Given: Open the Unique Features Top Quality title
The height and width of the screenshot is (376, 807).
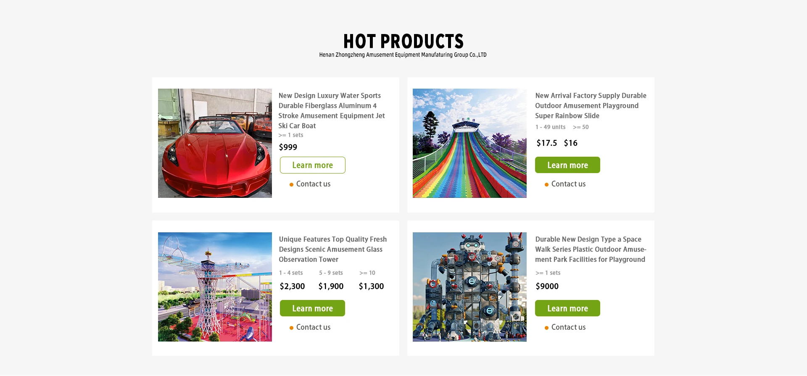Looking at the screenshot, I should [332, 250].
